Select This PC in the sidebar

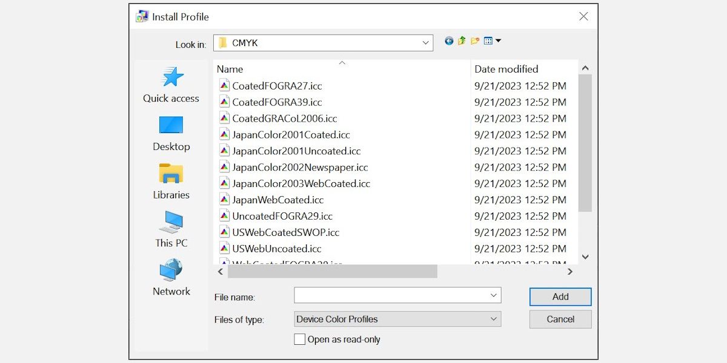click(x=171, y=229)
